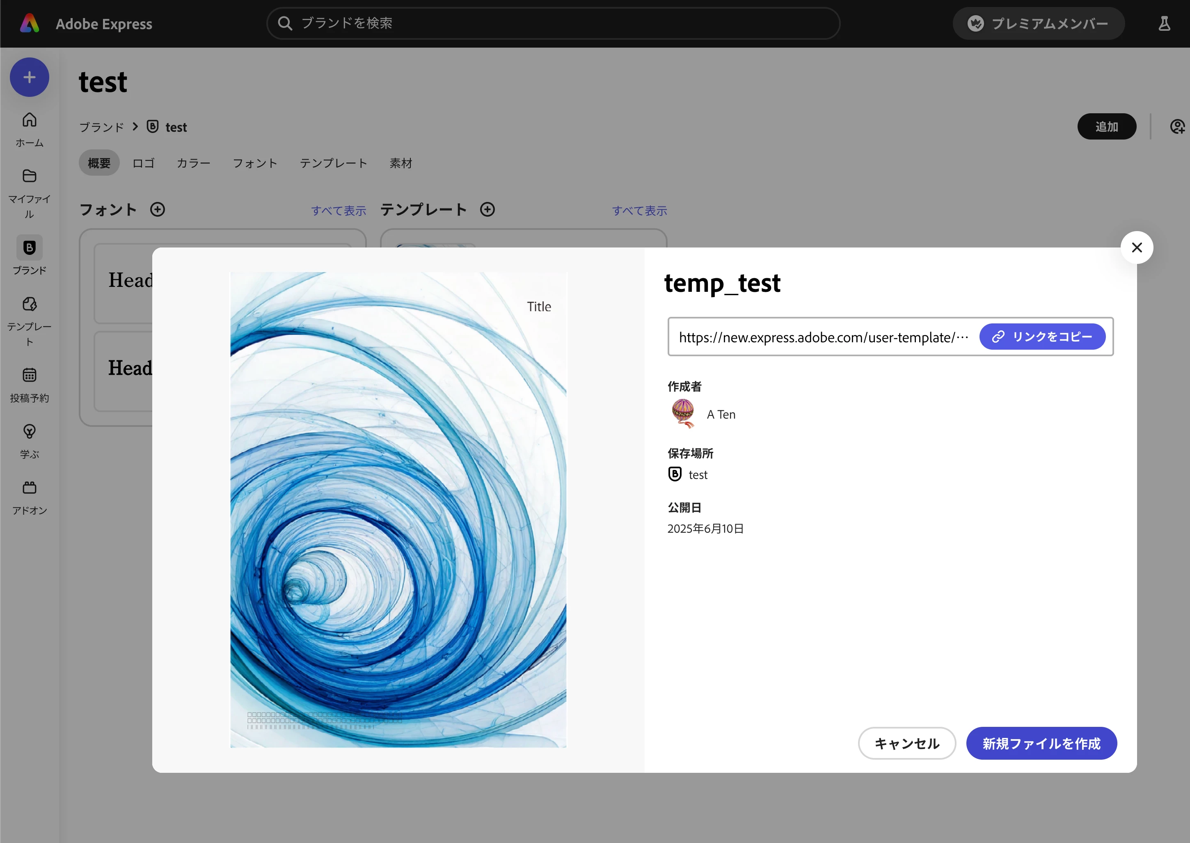Click the blue plus create button

click(x=30, y=77)
